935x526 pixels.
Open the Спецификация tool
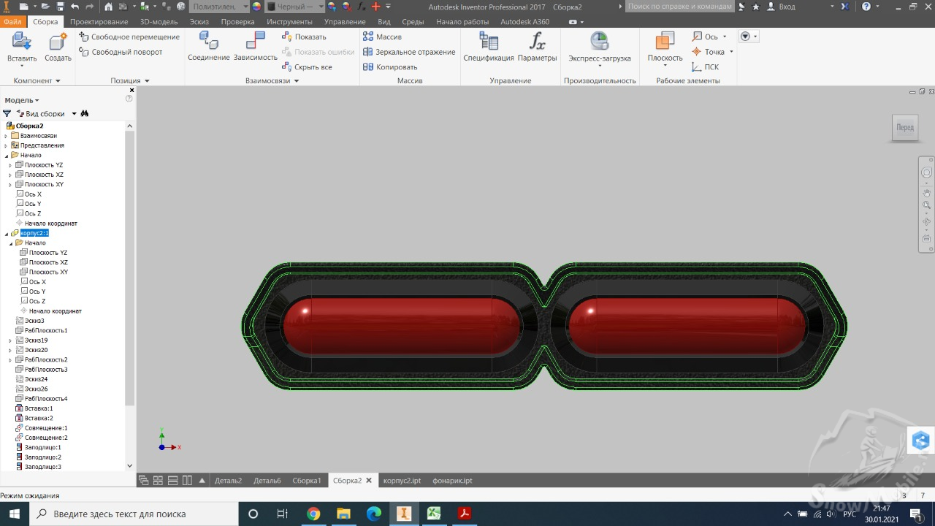[489, 48]
